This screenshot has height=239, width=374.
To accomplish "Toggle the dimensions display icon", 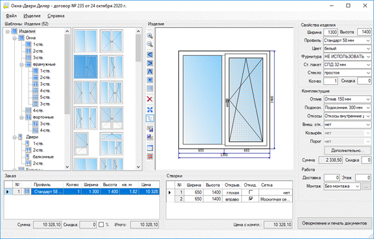I will click(x=150, y=119).
